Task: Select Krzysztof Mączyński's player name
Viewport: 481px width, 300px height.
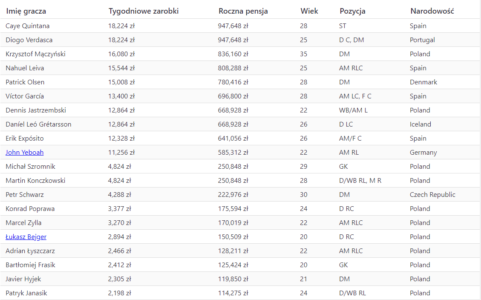Action: tap(35, 54)
